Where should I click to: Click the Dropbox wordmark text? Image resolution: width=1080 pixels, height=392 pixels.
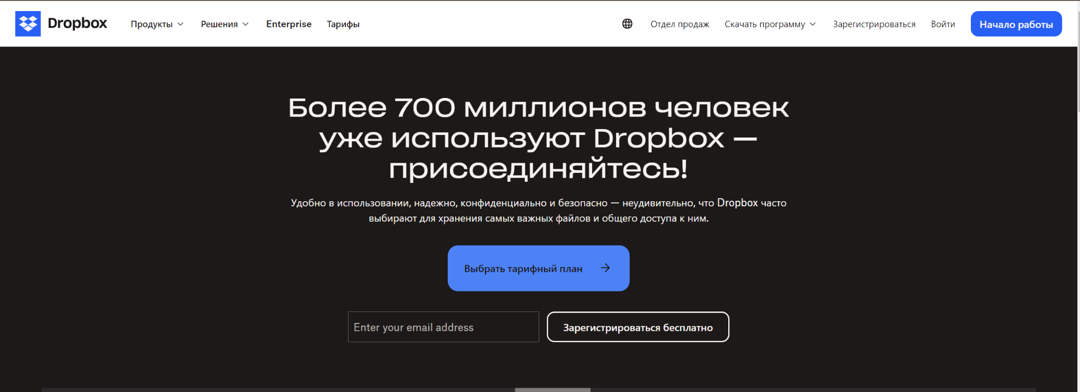[x=78, y=24]
